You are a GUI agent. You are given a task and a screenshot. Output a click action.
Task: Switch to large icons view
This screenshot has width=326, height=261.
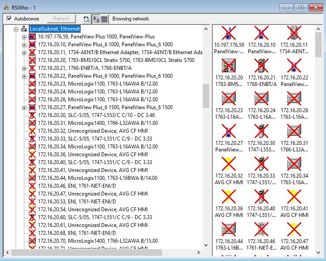(x=96, y=19)
